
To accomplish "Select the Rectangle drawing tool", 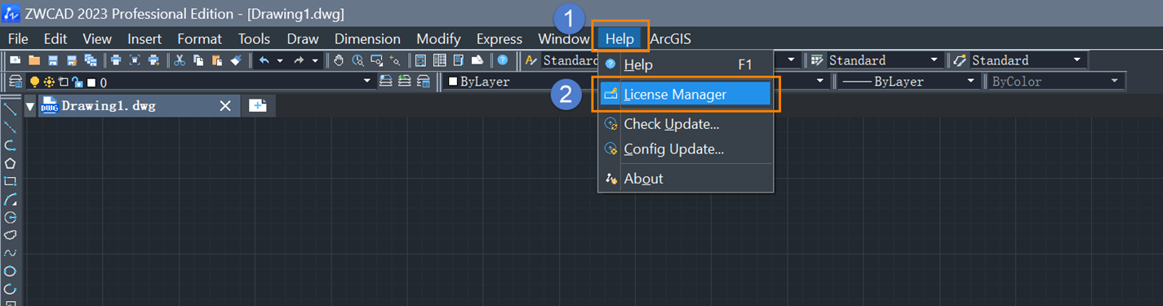I will point(11,181).
